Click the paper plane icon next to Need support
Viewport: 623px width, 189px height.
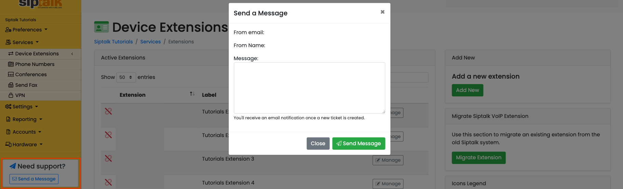click(x=13, y=166)
